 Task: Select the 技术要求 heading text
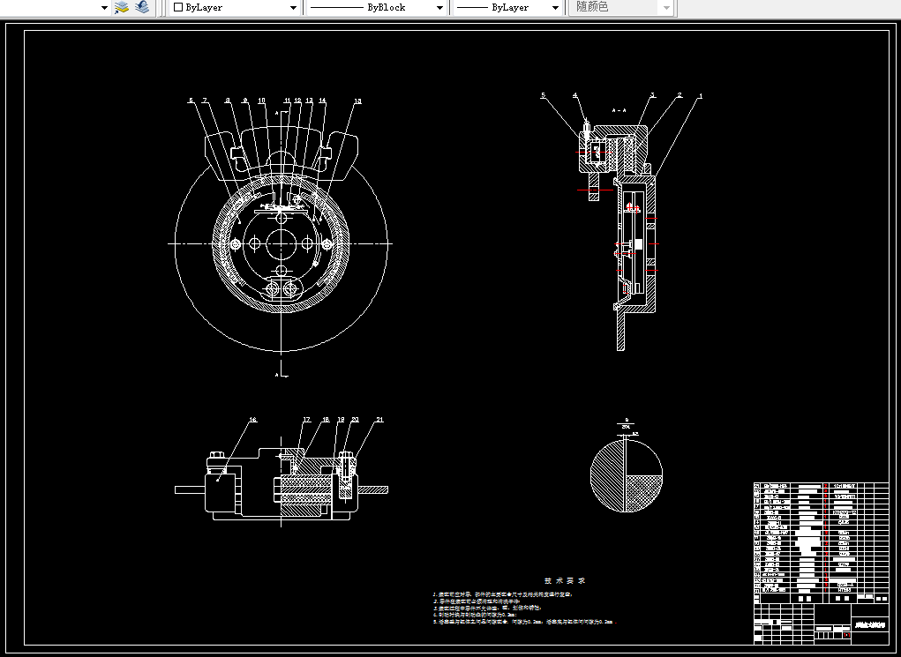tap(565, 580)
